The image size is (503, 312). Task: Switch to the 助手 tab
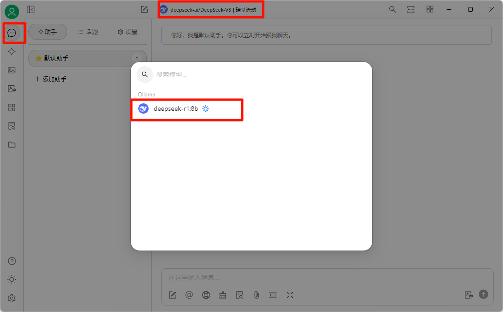coord(48,32)
